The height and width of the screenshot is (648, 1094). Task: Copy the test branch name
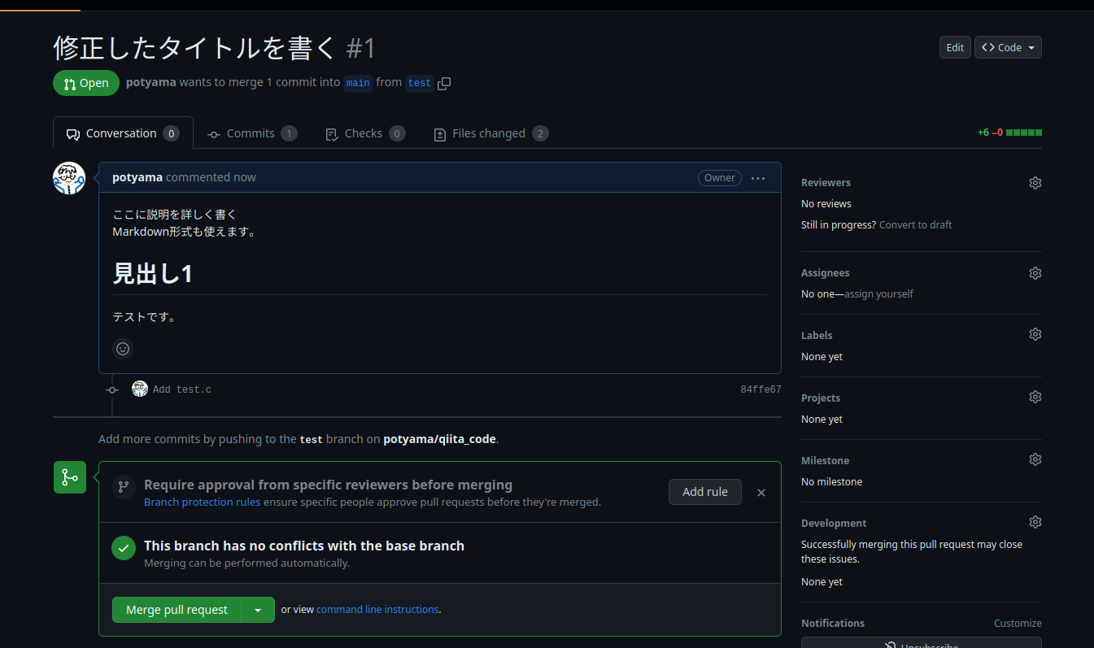(x=444, y=83)
